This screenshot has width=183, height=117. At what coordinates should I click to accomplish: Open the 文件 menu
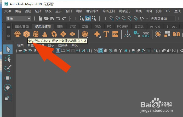[8, 11]
